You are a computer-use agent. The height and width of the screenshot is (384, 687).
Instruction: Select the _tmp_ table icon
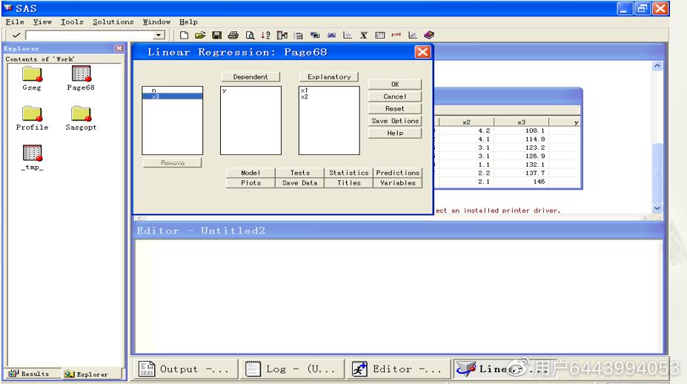32,153
